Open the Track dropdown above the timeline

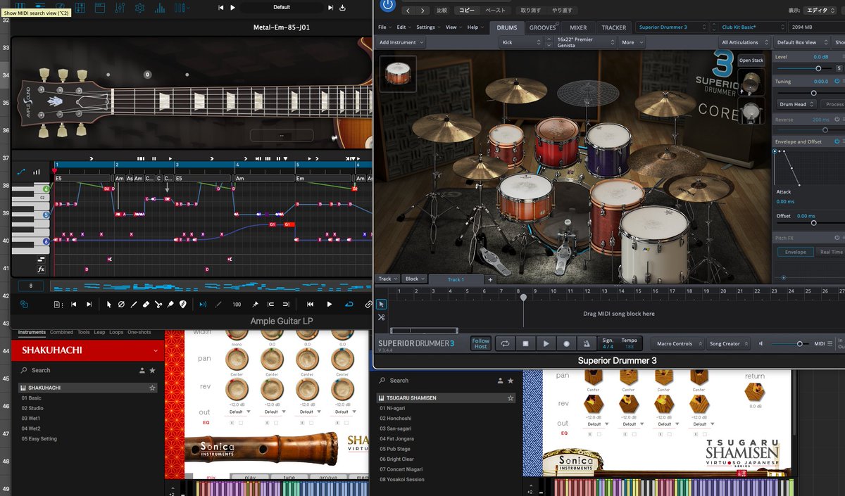point(387,279)
